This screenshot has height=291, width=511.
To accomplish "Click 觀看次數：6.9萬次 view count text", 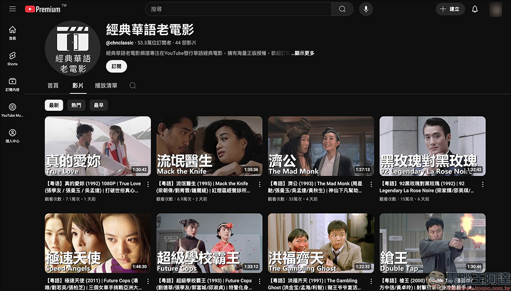I will [x=174, y=199].
